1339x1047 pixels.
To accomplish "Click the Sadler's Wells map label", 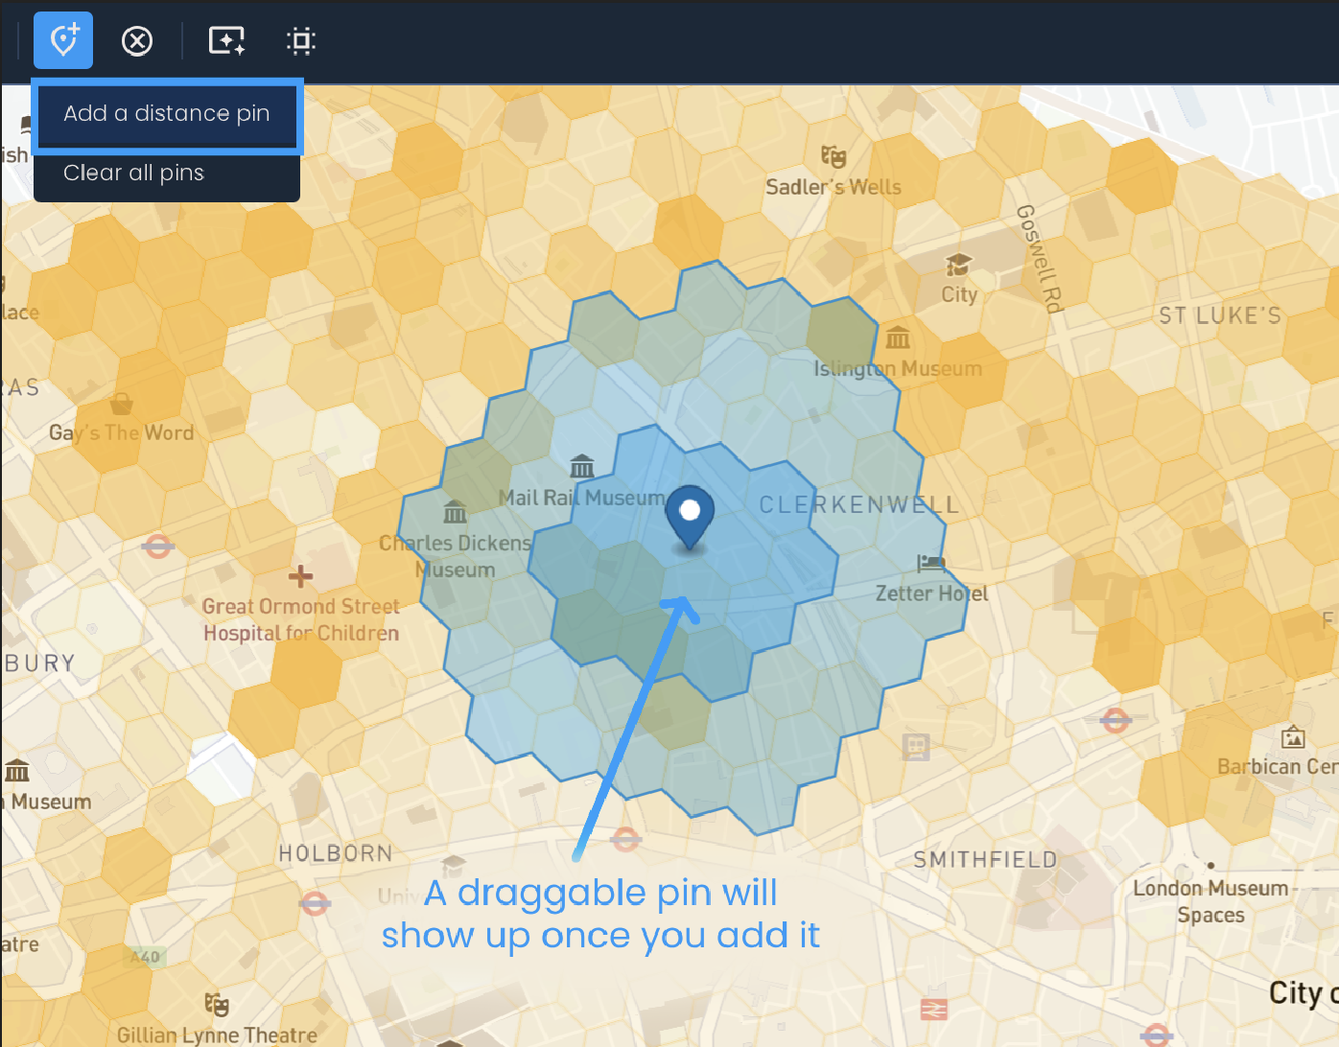I will 834,187.
